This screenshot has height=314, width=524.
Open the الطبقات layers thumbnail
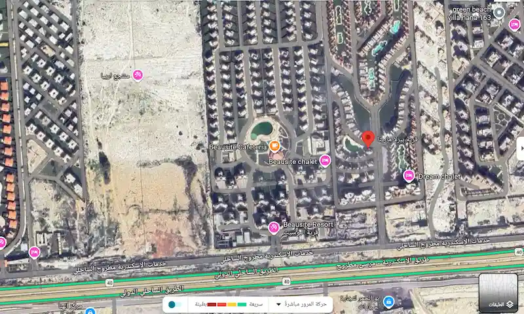point(498,292)
